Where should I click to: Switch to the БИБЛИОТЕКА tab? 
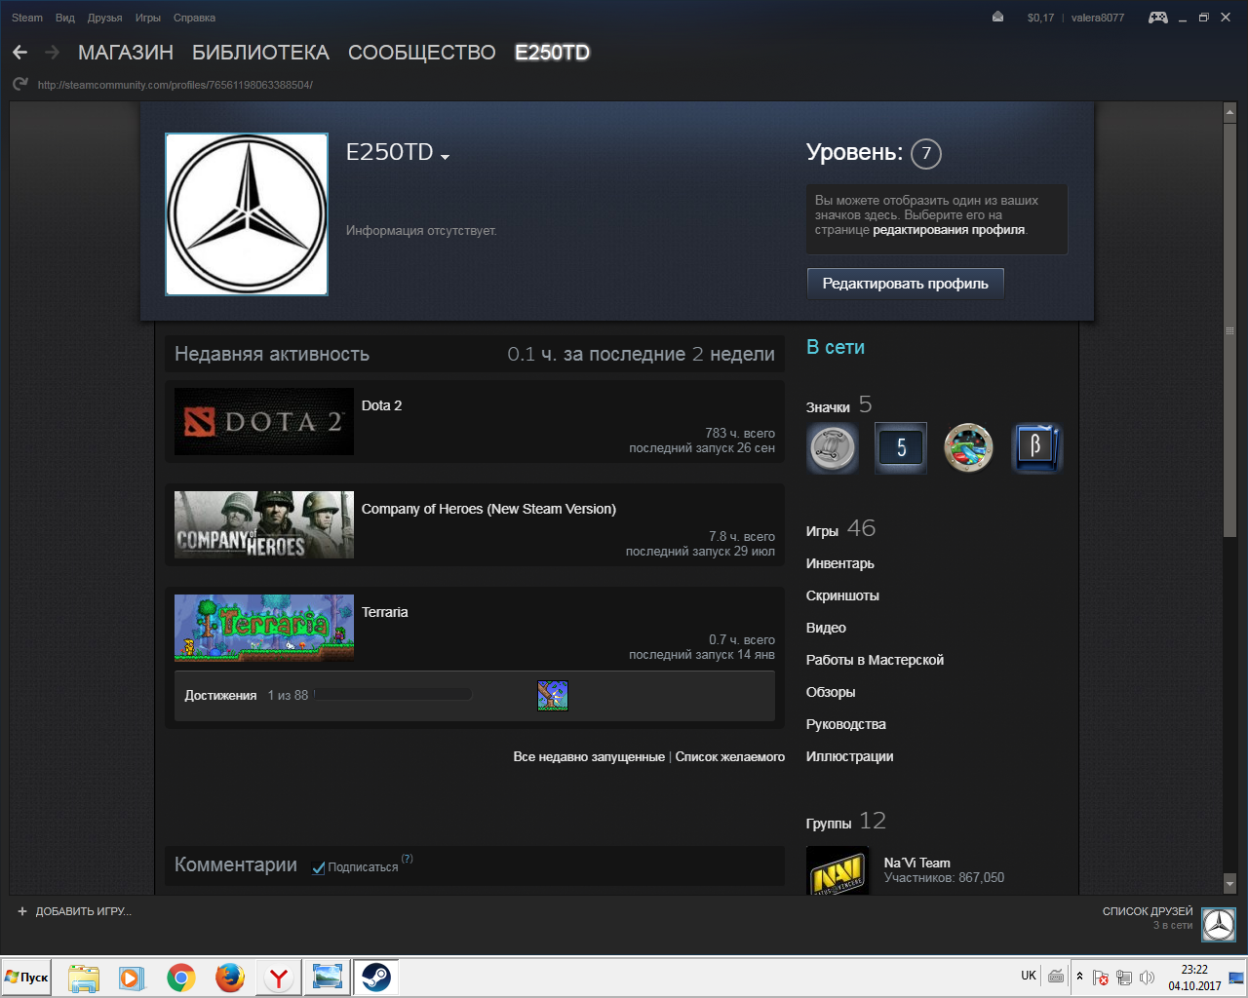point(260,53)
